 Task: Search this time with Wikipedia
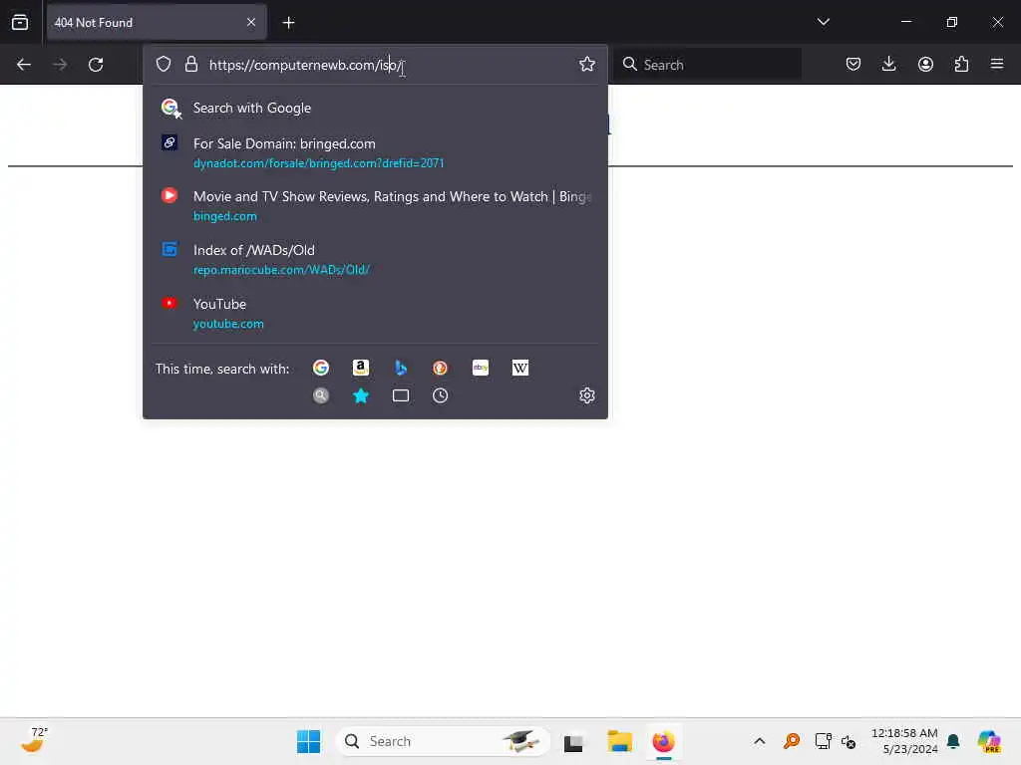coord(520,368)
